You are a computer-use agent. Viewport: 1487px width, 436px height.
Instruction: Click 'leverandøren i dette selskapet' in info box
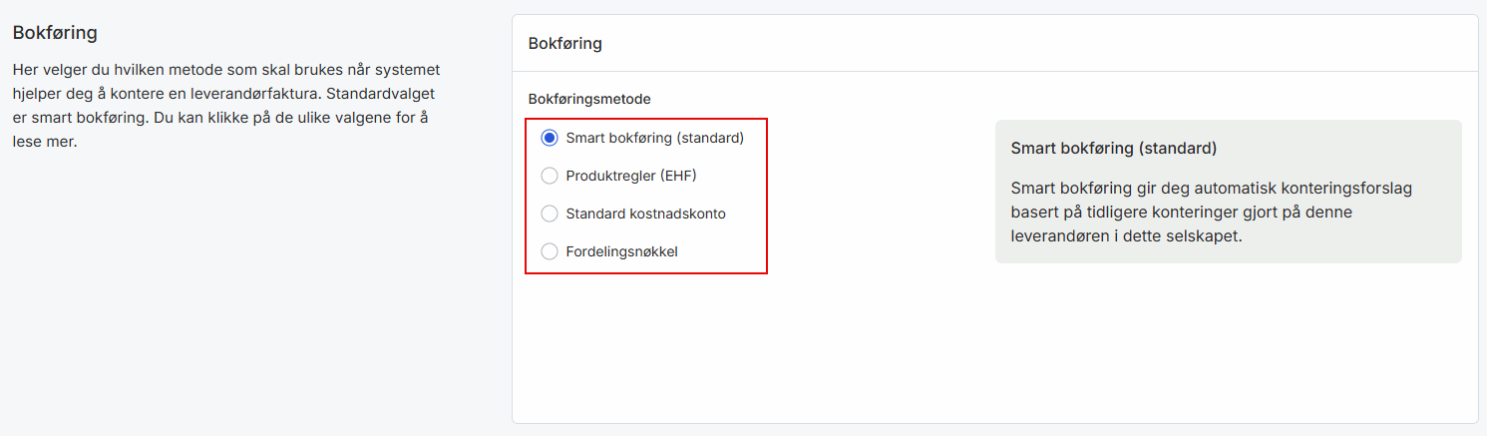tap(1126, 239)
